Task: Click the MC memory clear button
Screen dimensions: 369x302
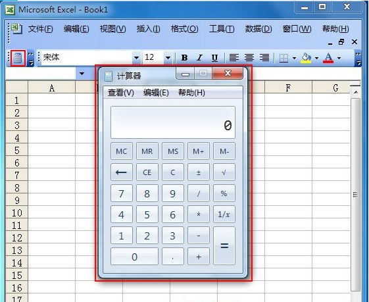Action: coord(122,151)
